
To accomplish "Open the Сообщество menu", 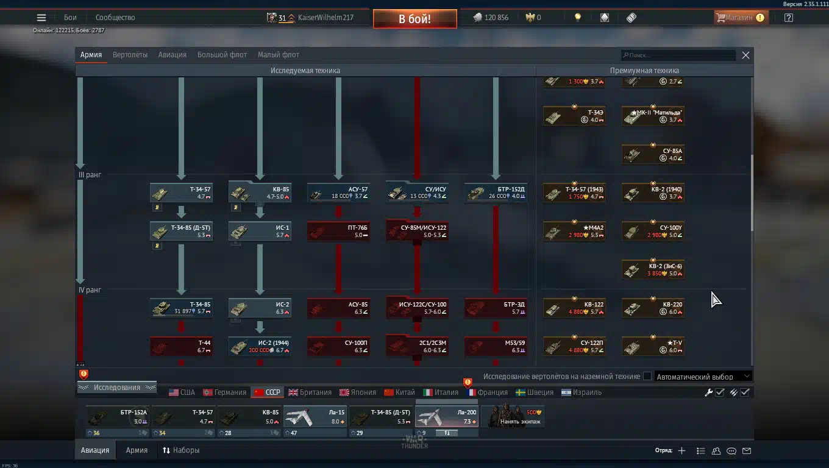I will 115,18.
